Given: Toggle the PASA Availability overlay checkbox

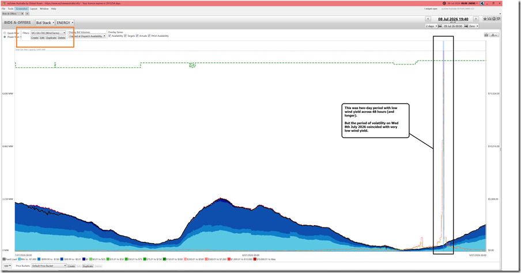Looking at the screenshot, I should click(149, 36).
